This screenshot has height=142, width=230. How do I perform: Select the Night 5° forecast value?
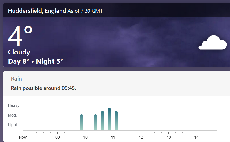click(49, 61)
